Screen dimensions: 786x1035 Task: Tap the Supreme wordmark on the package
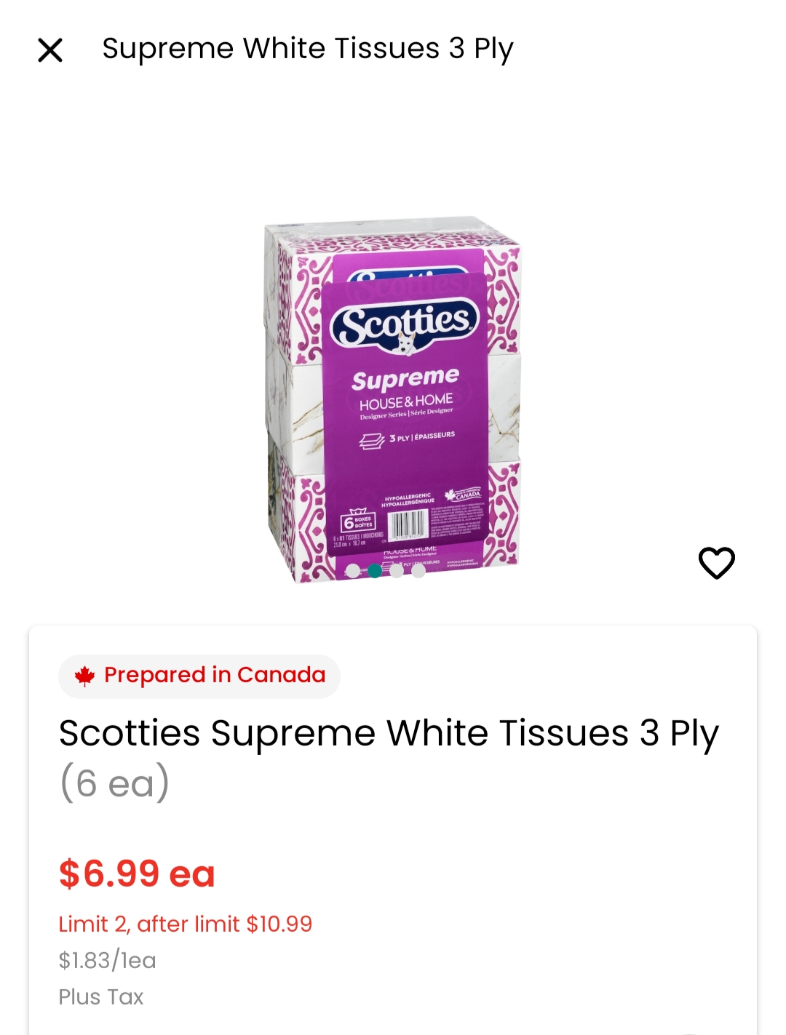(x=405, y=378)
